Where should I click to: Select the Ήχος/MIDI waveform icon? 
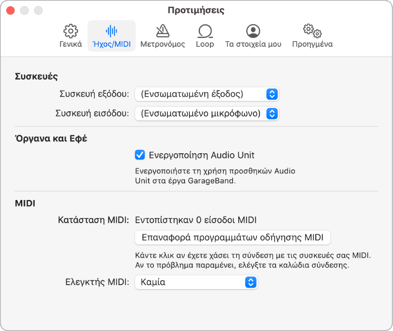coord(111,31)
